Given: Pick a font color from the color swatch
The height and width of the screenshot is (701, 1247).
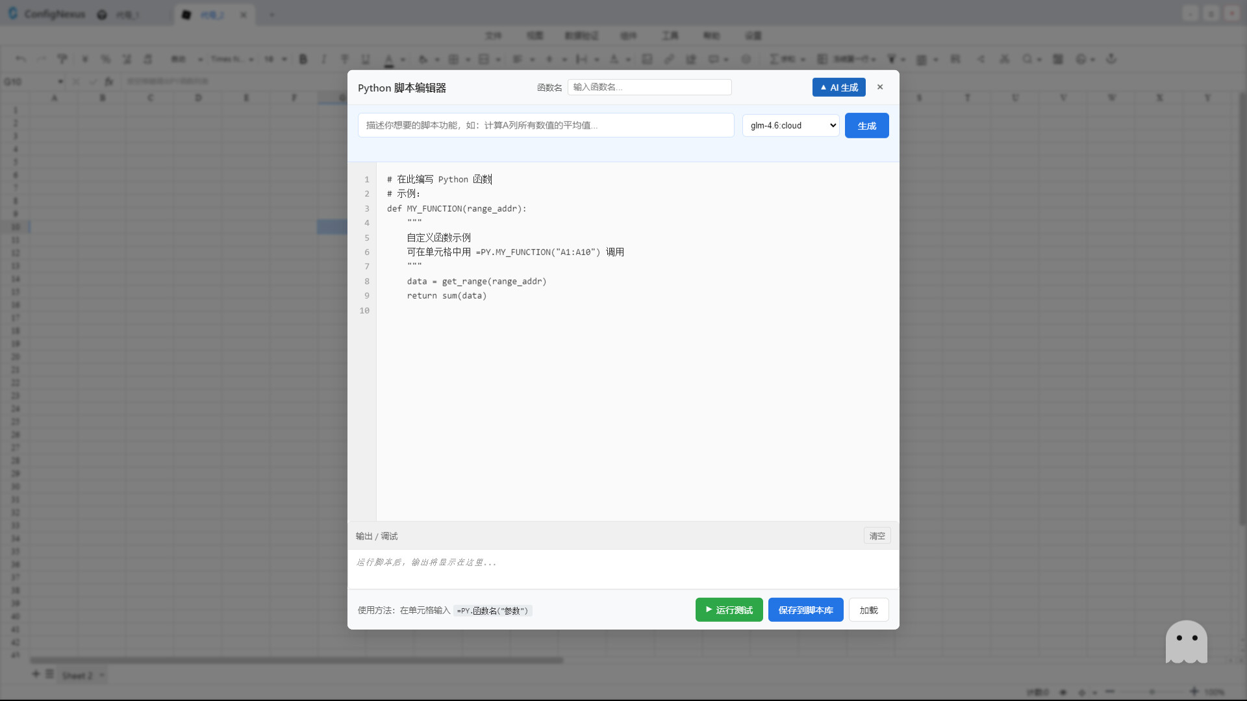Looking at the screenshot, I should tap(390, 58).
